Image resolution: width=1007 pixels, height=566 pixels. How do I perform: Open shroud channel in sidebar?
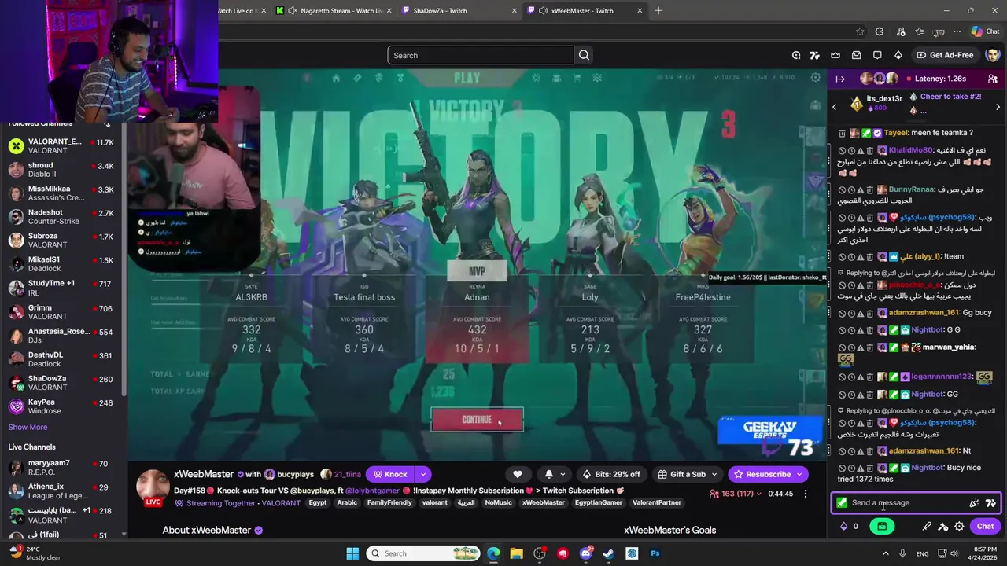point(61,170)
